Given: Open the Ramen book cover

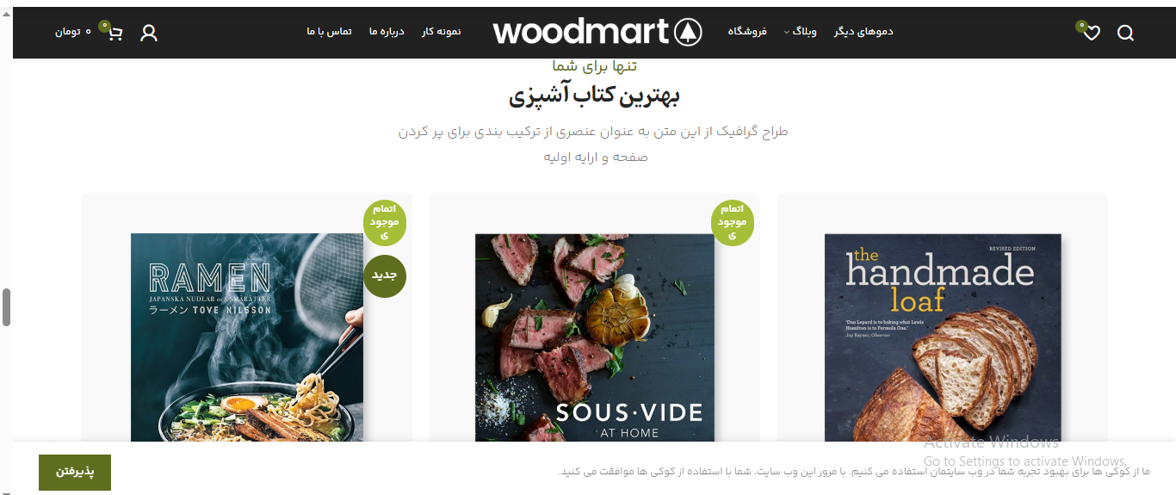Looking at the screenshot, I should 247,337.
